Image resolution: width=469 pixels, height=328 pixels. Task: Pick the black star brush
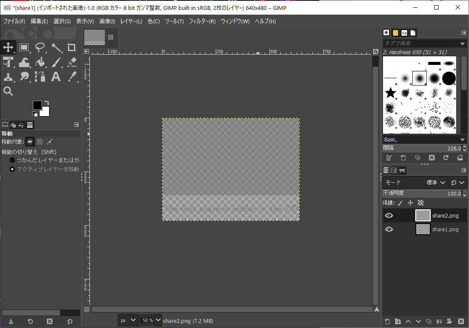(390, 93)
